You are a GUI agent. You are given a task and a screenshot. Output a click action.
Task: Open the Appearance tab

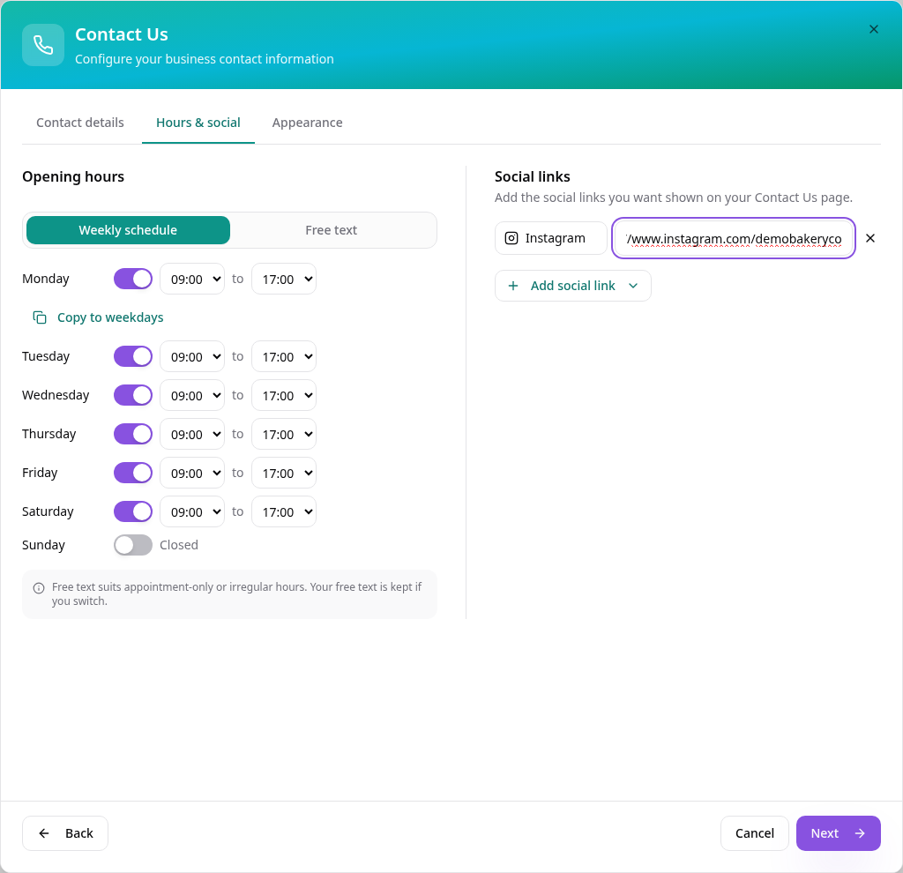coord(308,123)
